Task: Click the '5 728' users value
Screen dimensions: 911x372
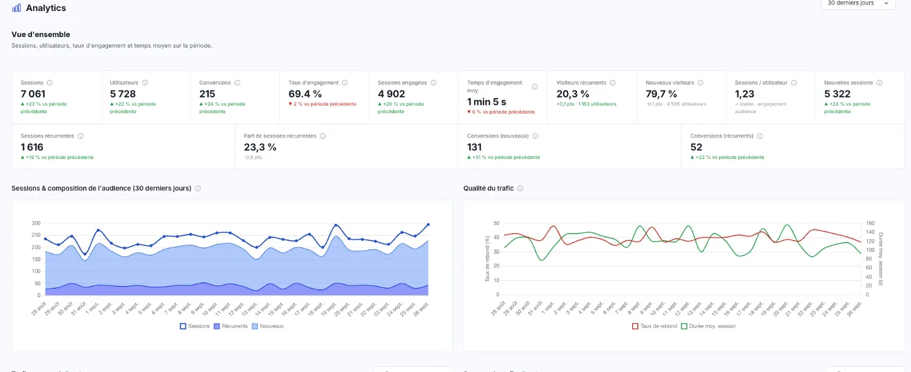Action: point(123,94)
